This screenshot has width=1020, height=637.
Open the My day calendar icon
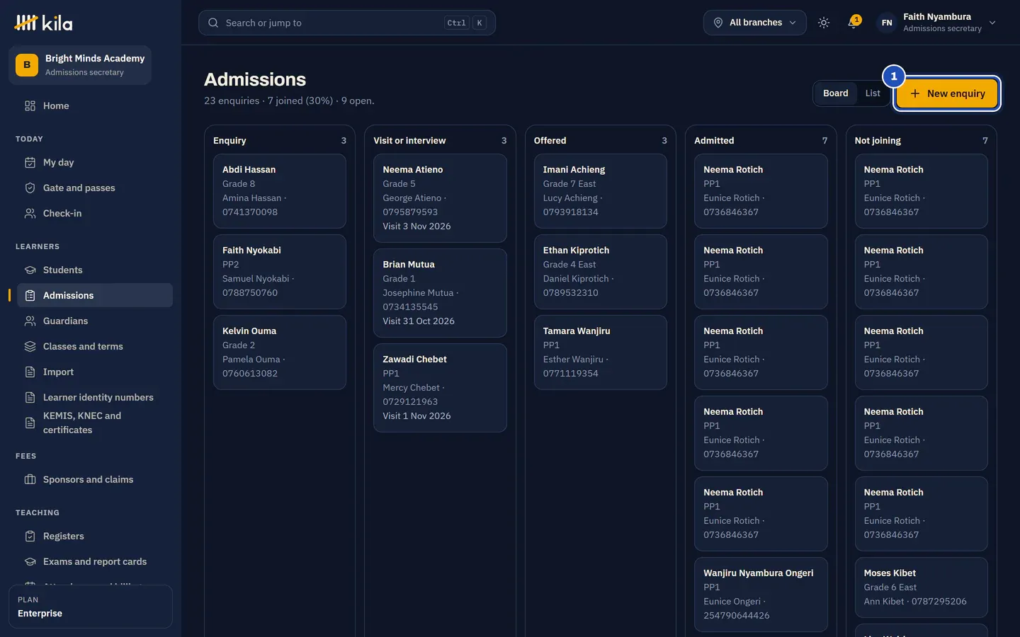click(30, 162)
